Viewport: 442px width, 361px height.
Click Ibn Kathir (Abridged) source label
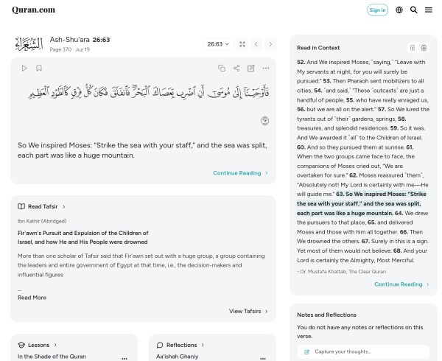(x=42, y=221)
